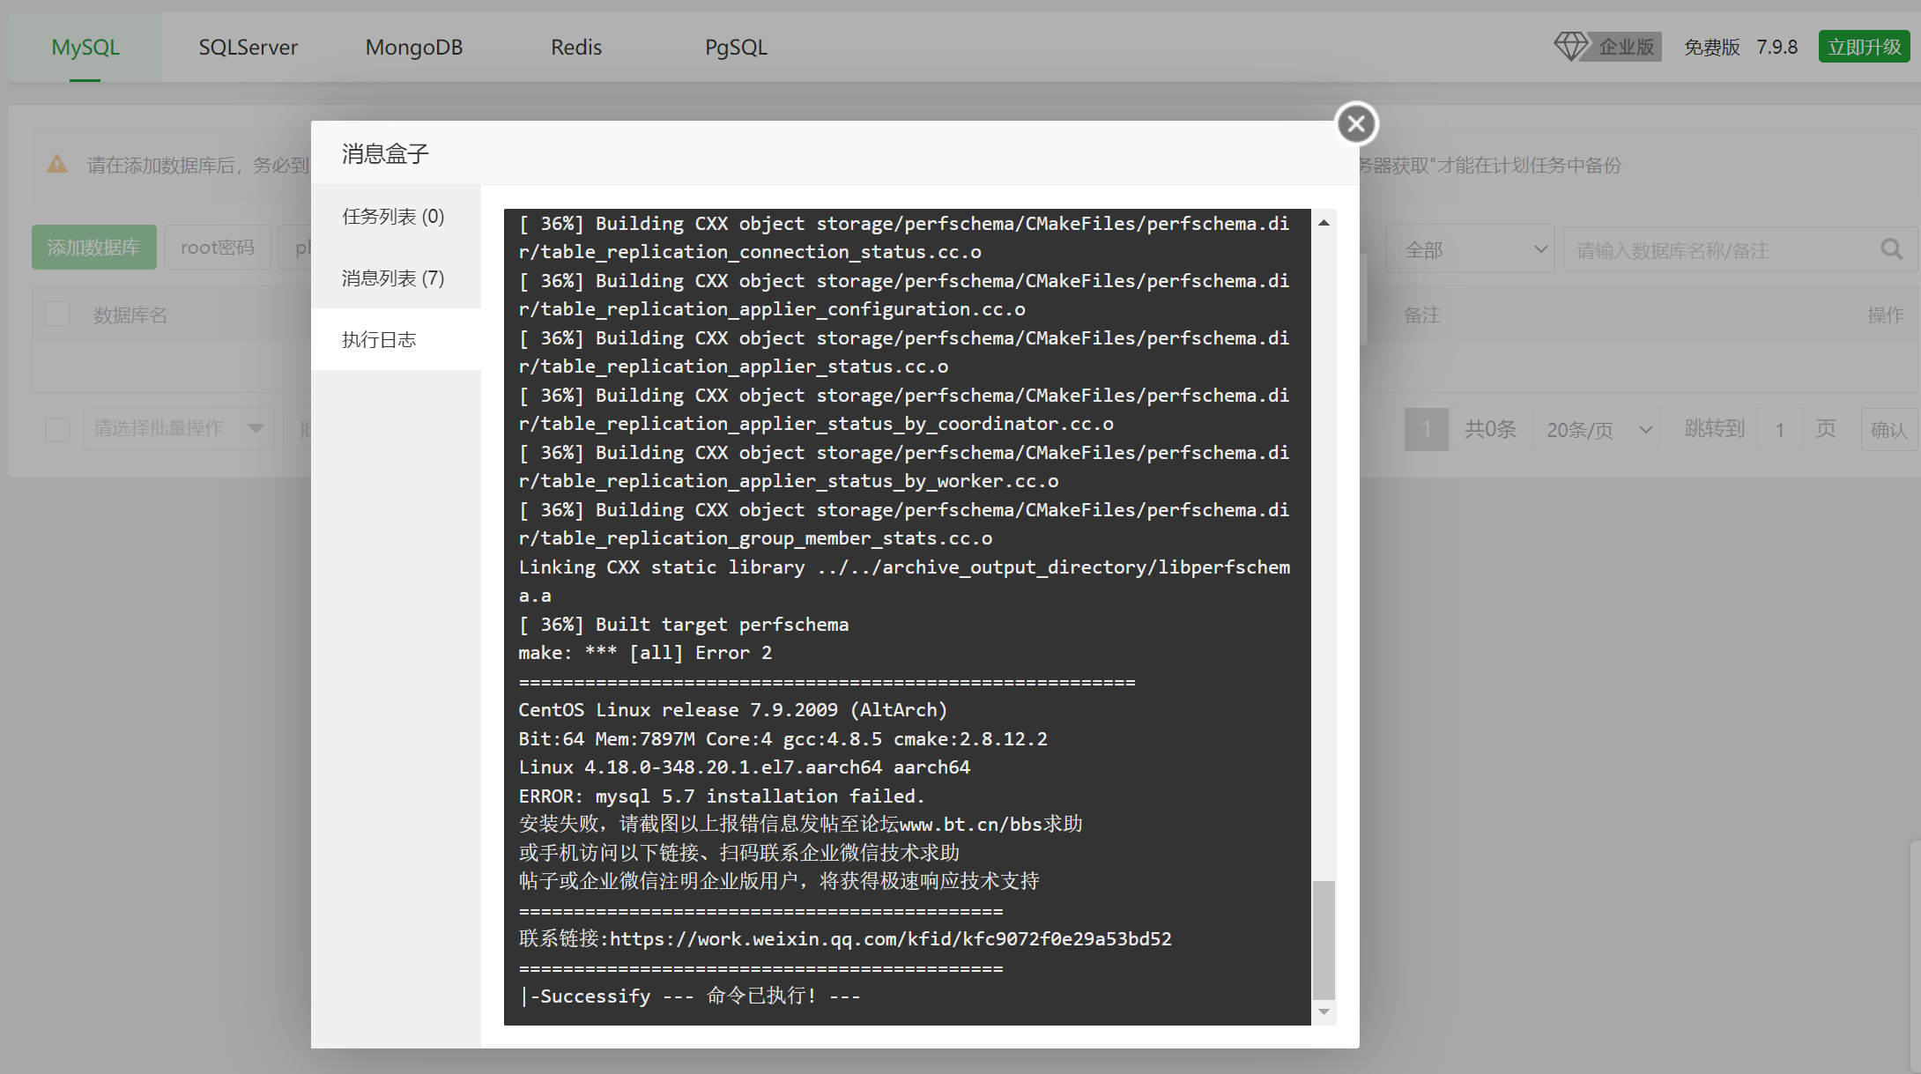Viewport: 1921px width, 1074px height.
Task: Click the 'Linking CXX static library' log line
Action: pos(904,581)
